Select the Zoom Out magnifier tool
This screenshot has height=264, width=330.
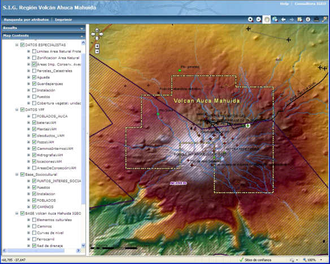(259, 20)
